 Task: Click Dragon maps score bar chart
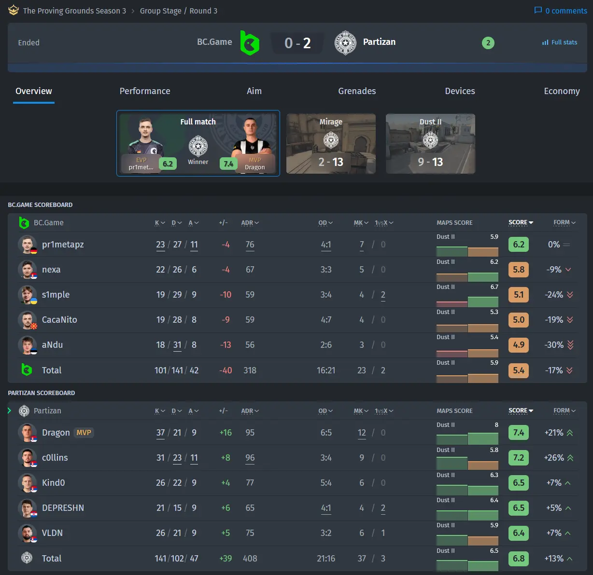pos(467,439)
